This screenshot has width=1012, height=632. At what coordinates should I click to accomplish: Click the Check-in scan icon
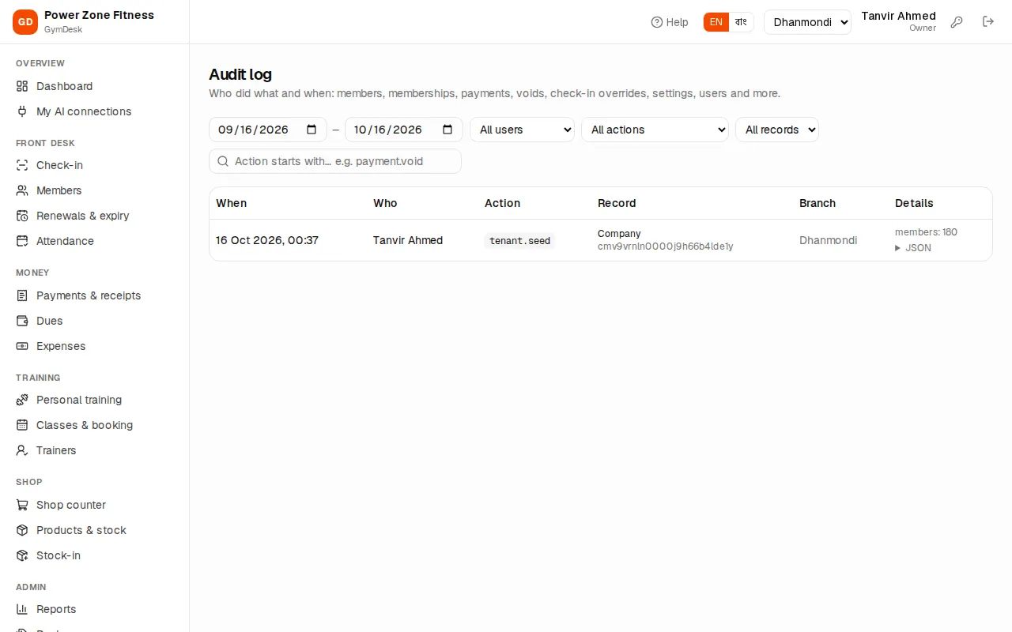tap(22, 165)
